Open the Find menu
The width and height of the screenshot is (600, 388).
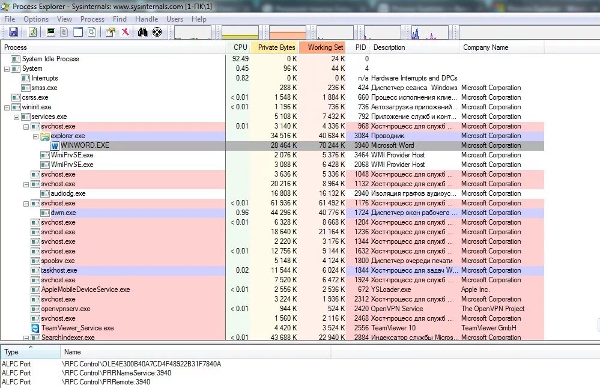pyautogui.click(x=120, y=19)
